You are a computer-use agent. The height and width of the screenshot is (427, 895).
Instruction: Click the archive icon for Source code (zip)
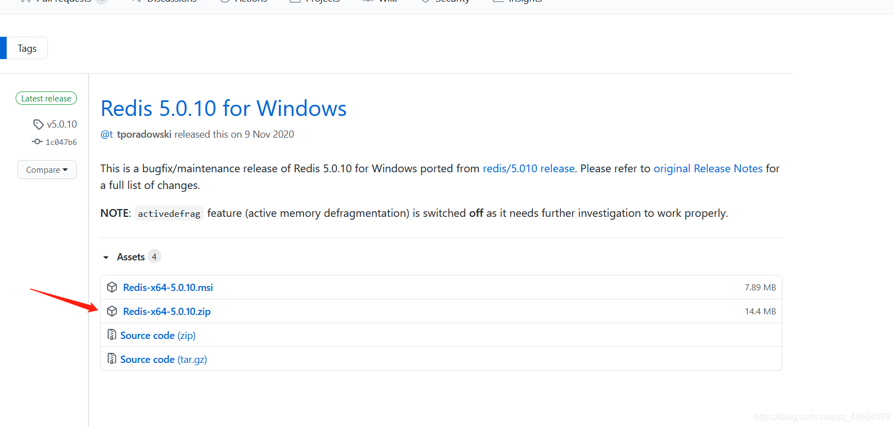click(x=112, y=335)
